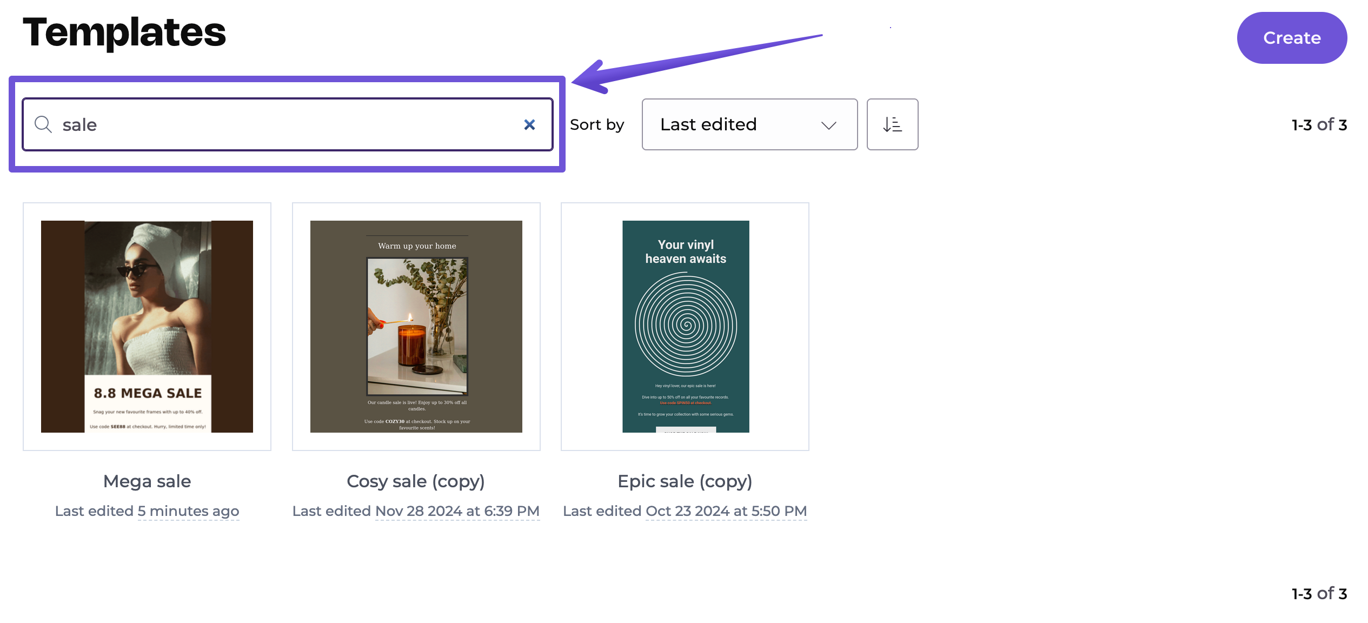
Task: Click the Sort by label
Action: (597, 125)
